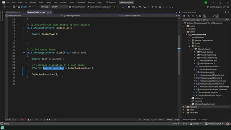Click the Solution Explorer search magnifier icon

click(226, 20)
